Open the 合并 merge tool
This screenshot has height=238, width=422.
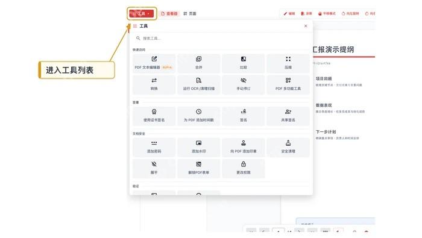198,63
